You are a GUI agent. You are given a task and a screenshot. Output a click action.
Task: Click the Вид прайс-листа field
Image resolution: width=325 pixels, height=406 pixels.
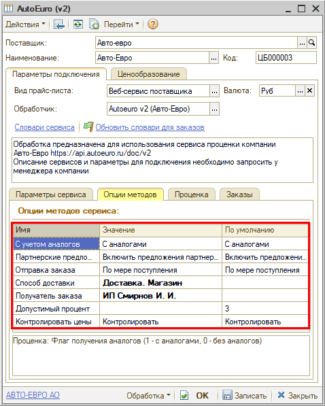coord(158,91)
